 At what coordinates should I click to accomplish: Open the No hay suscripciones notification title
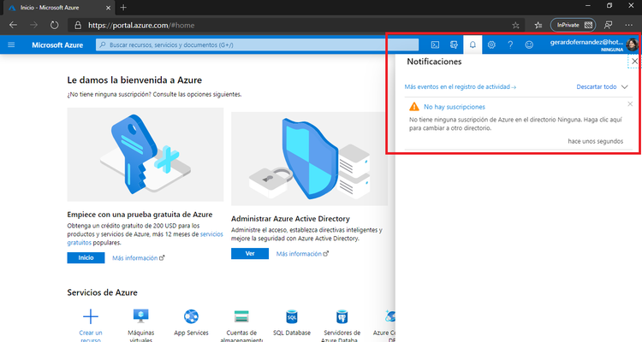[454, 107]
